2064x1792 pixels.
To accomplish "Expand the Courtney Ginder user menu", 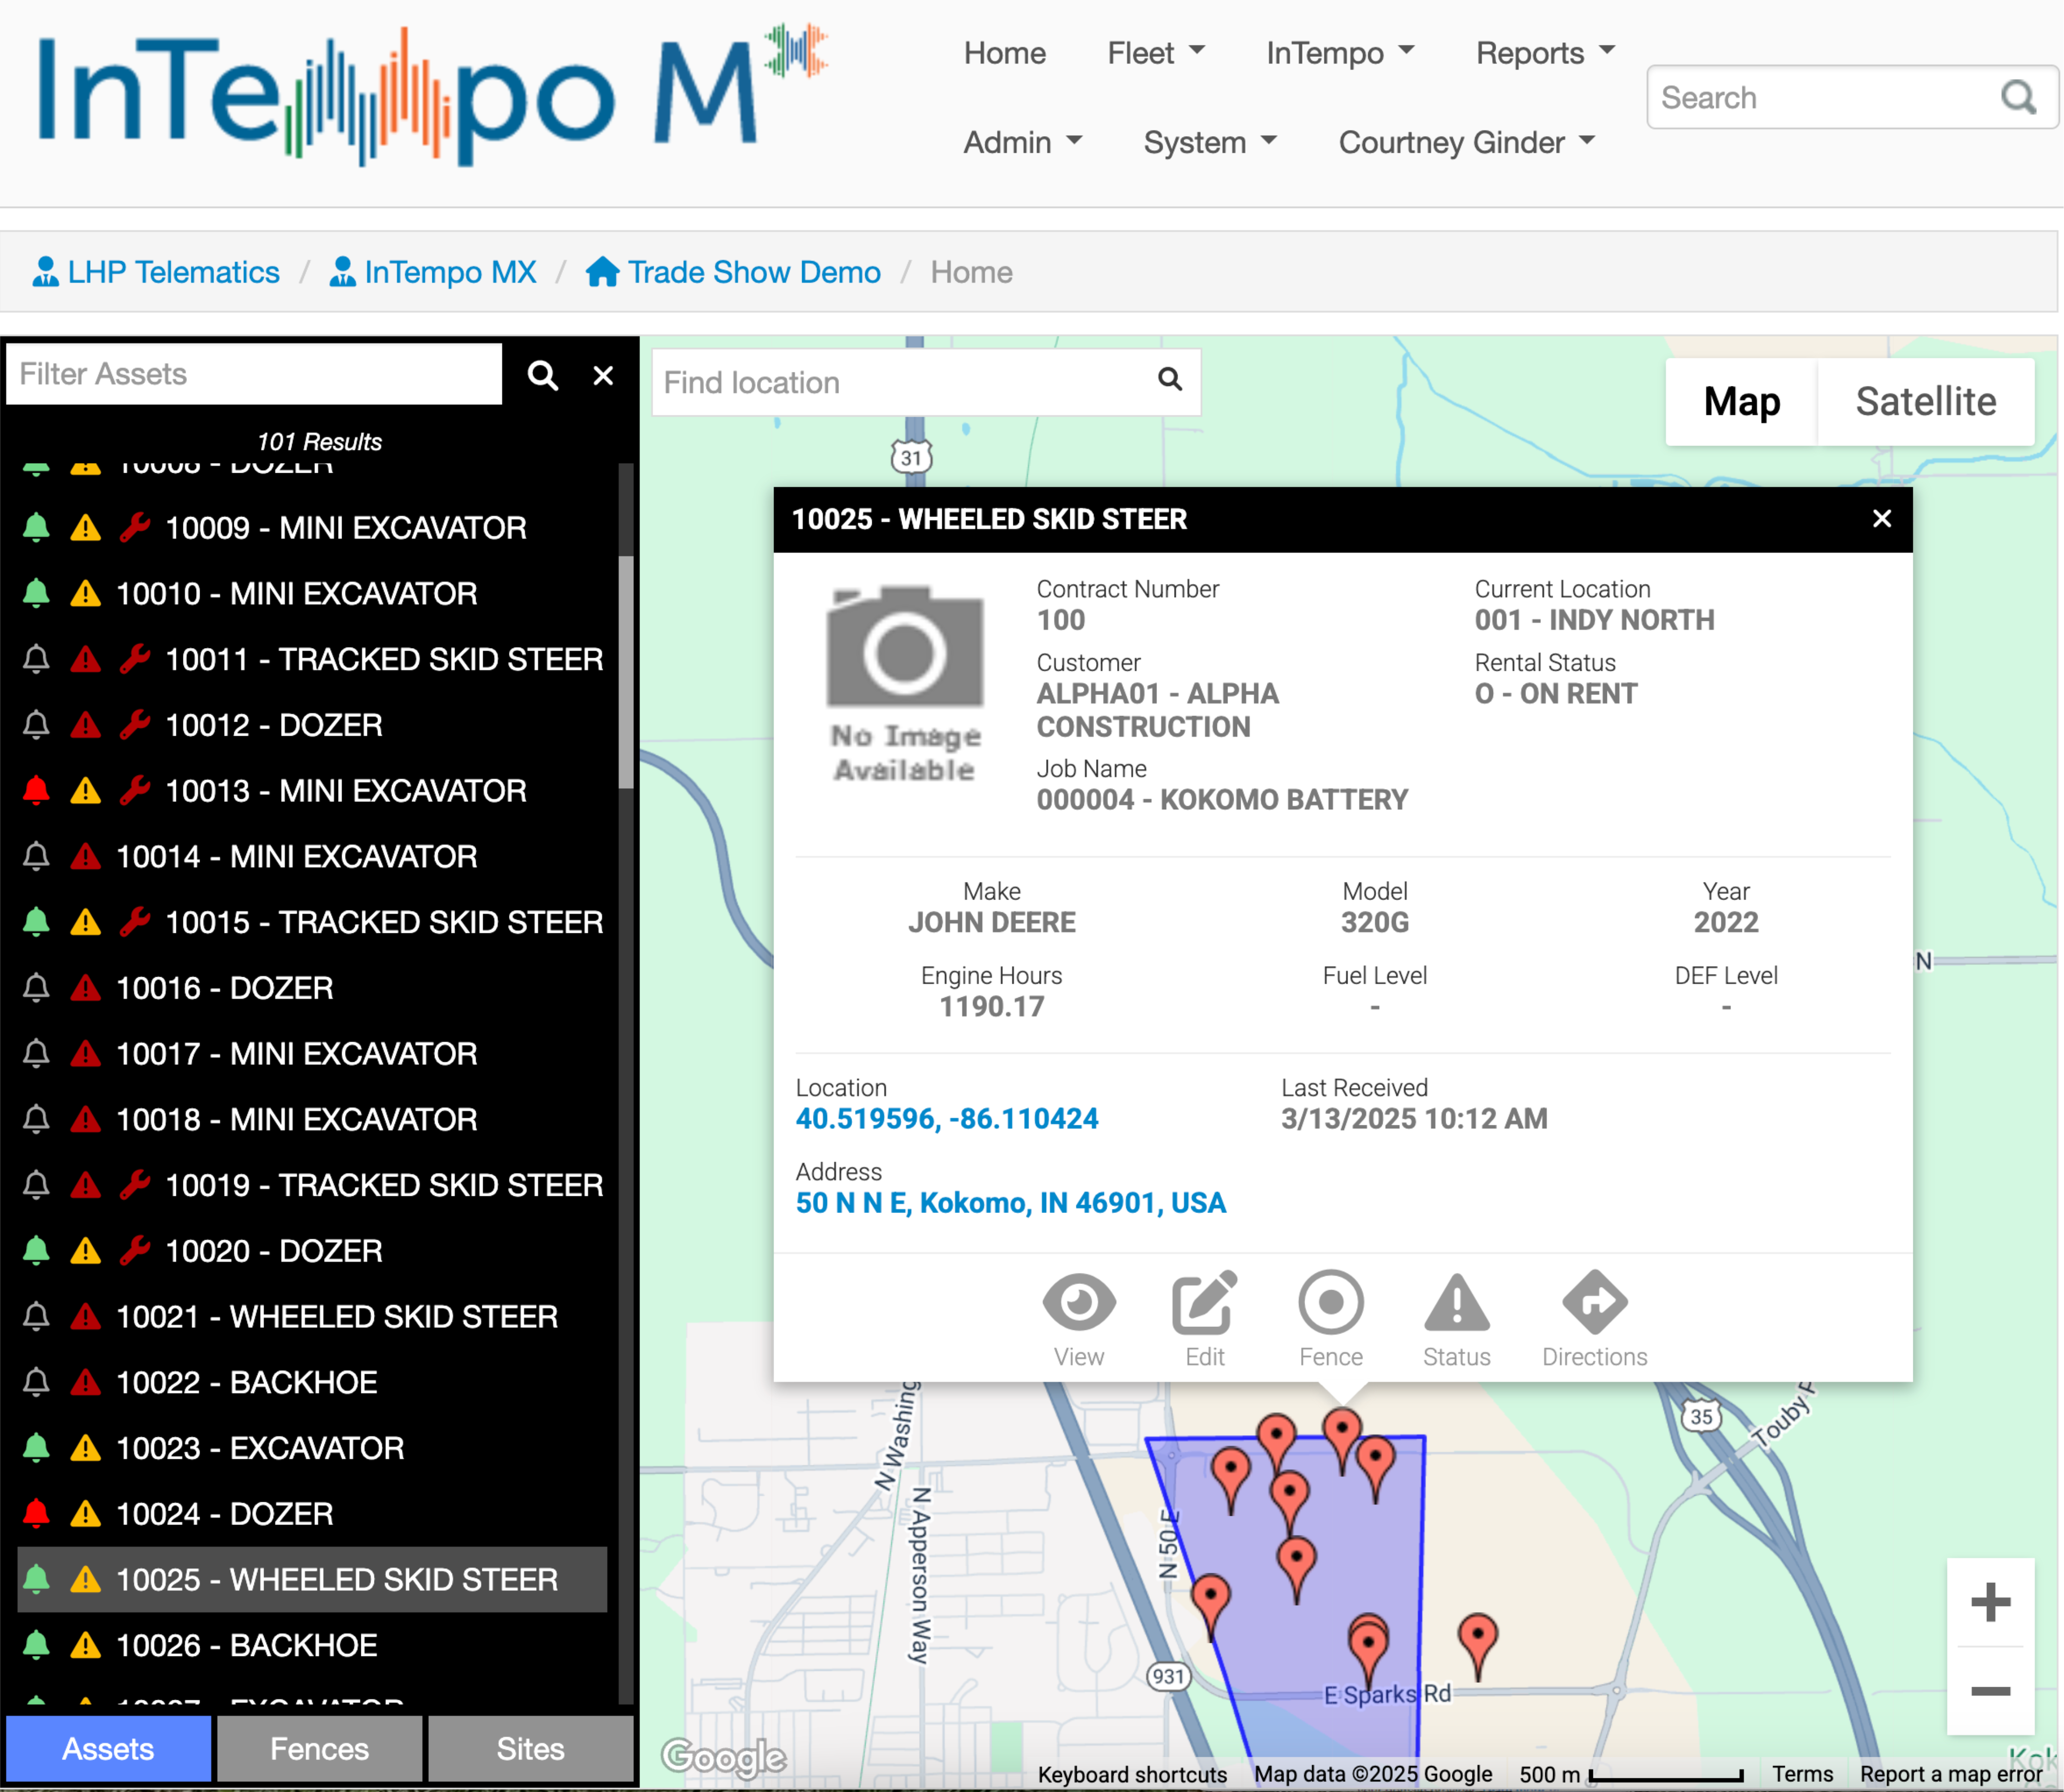I will (x=1466, y=142).
